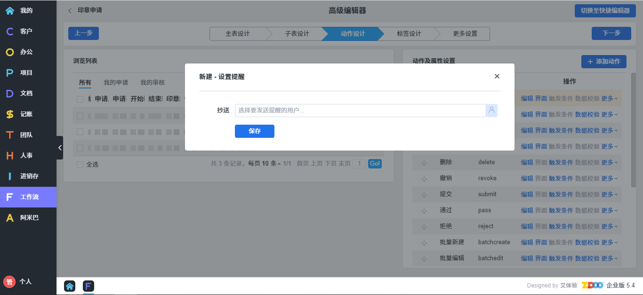Image resolution: width=643 pixels, height=295 pixels.
Task: Close the 设置提醒 dialog
Action: tap(497, 76)
